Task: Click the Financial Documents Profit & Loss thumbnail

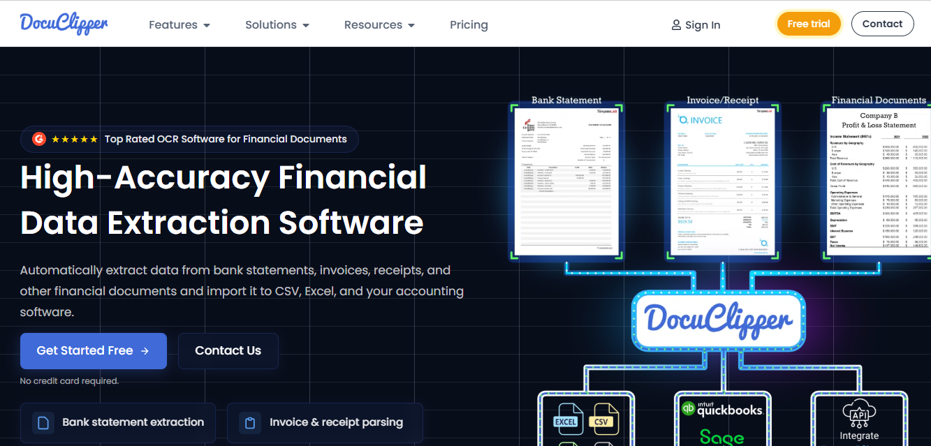Action: pos(879,181)
